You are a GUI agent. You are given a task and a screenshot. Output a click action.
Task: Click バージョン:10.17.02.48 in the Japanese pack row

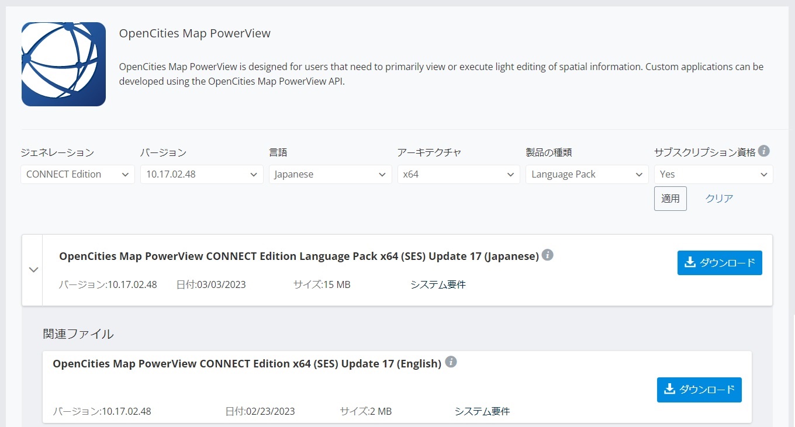(108, 285)
